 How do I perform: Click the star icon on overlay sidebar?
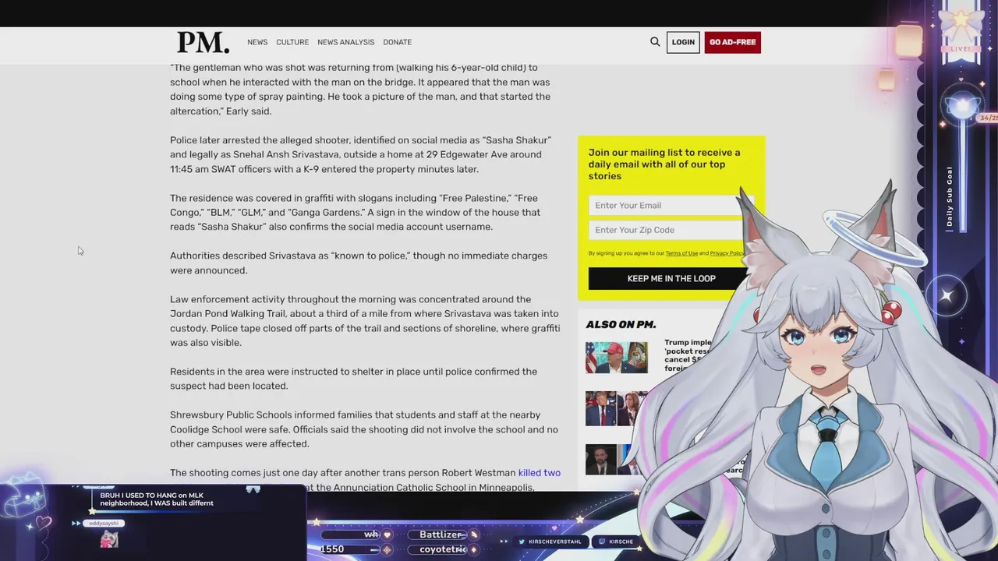947,296
